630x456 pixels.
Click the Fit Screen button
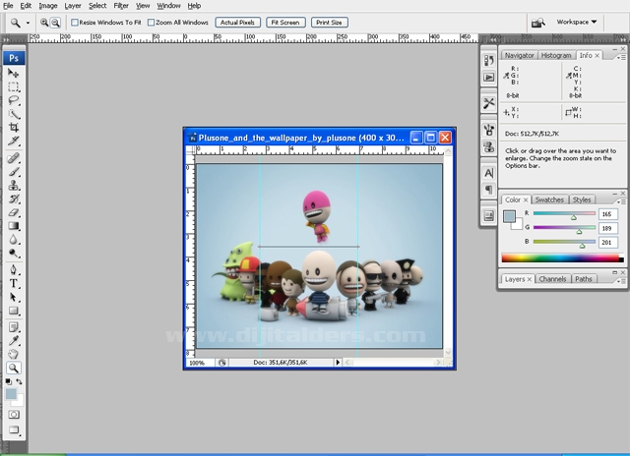coord(285,23)
